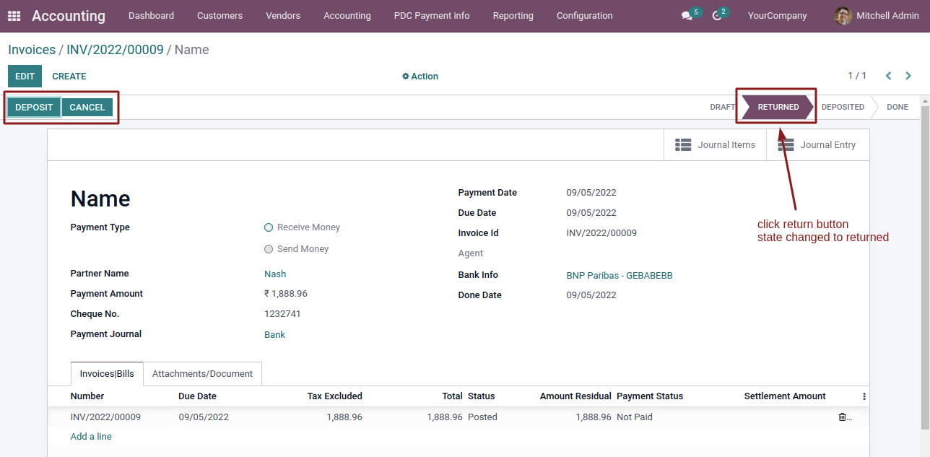Screen dimensions: 930x457
Task: Click the gear icon beside Action
Action: click(406, 77)
